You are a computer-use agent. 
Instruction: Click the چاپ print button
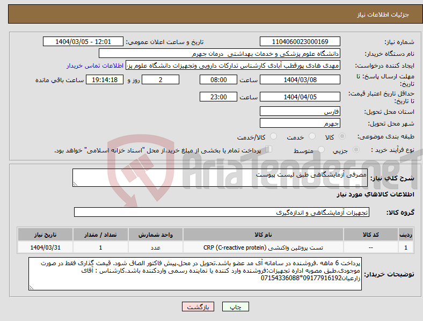[x=236, y=307]
